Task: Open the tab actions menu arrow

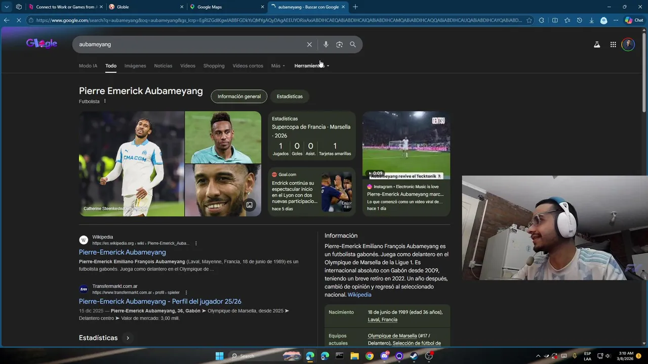Action: pyautogui.click(x=7, y=7)
